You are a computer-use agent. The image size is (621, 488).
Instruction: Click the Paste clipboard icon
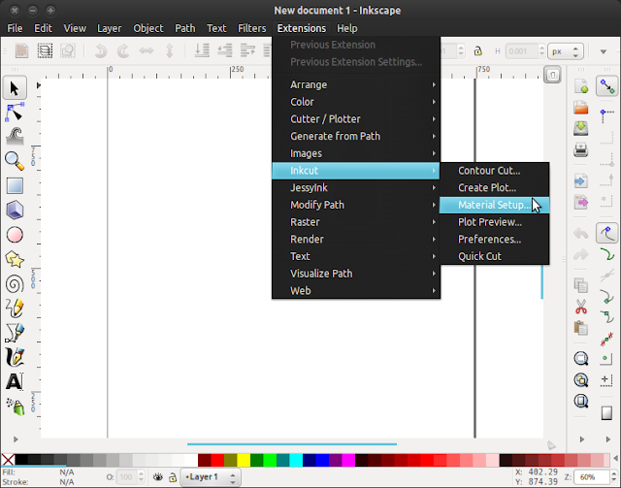click(x=581, y=328)
